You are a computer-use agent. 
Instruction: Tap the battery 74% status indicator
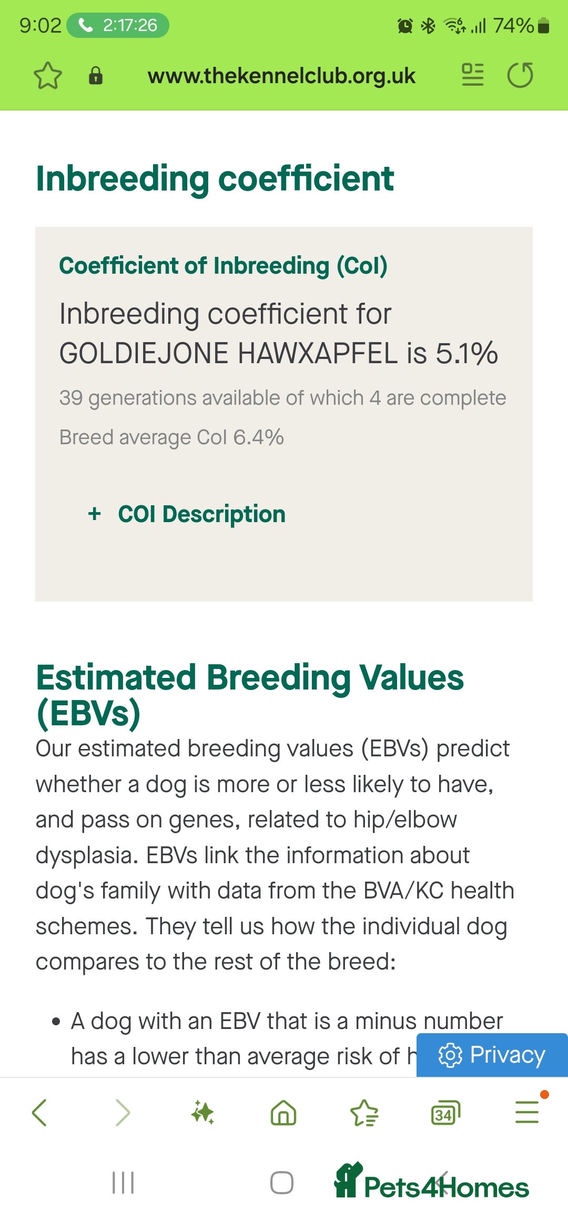(x=521, y=25)
